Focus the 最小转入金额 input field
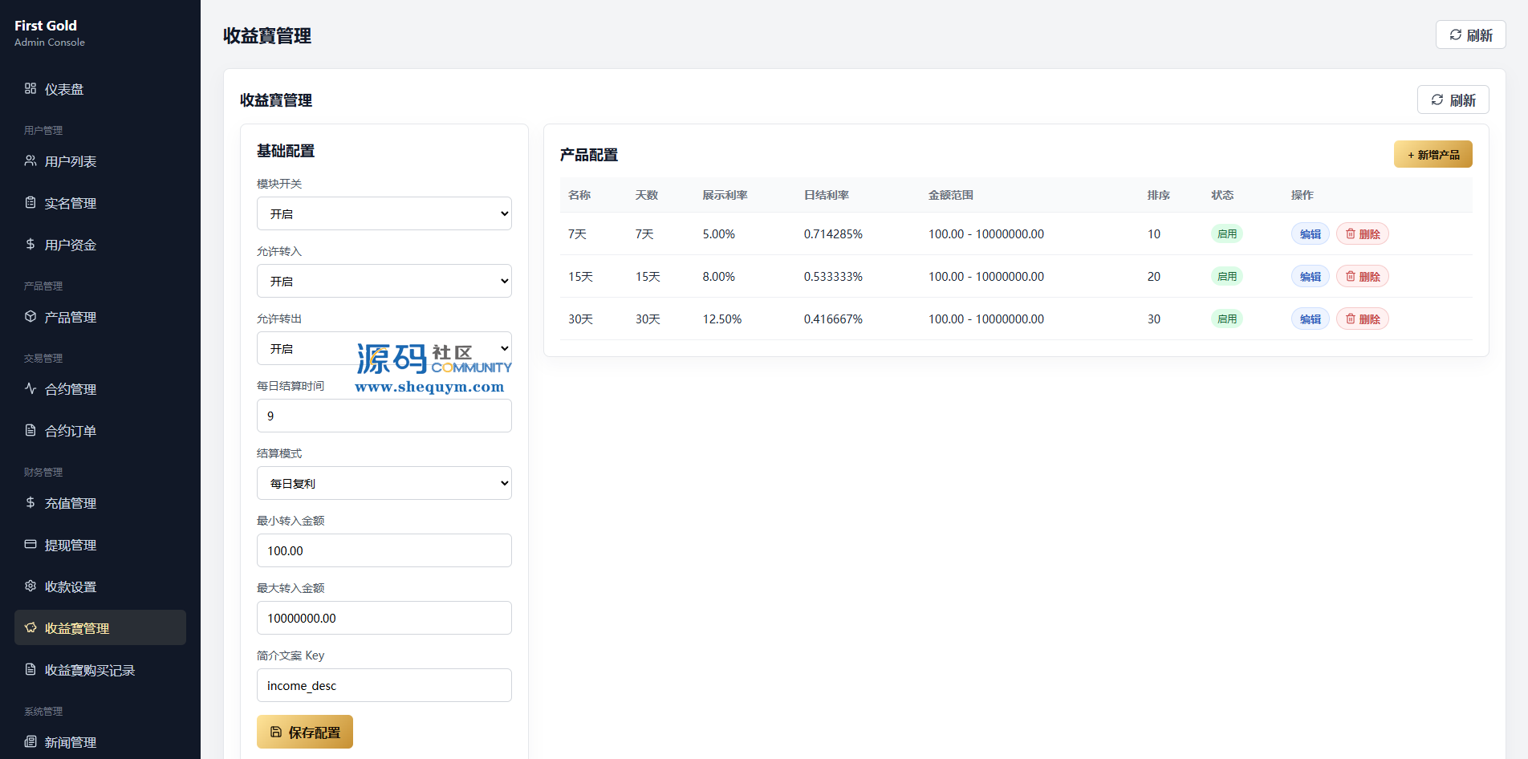Image resolution: width=1528 pixels, height=759 pixels. point(384,550)
